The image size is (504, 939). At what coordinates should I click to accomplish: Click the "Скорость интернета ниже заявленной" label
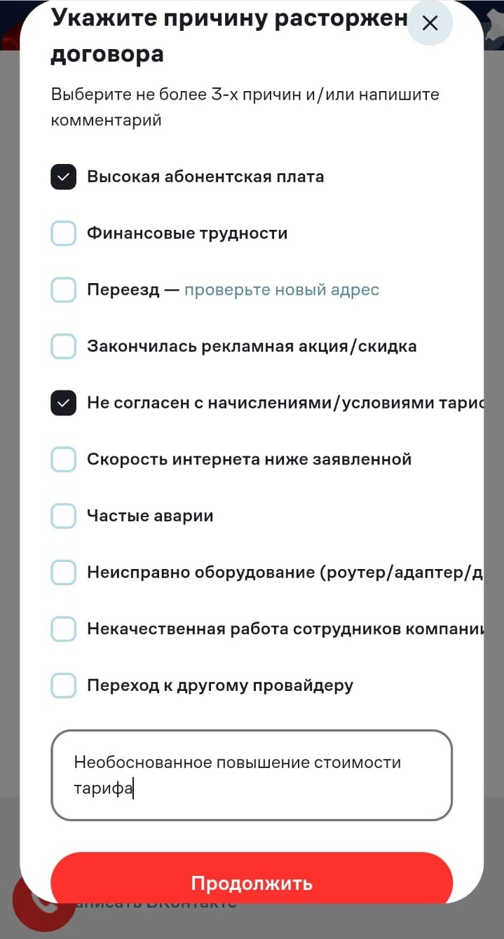(249, 460)
